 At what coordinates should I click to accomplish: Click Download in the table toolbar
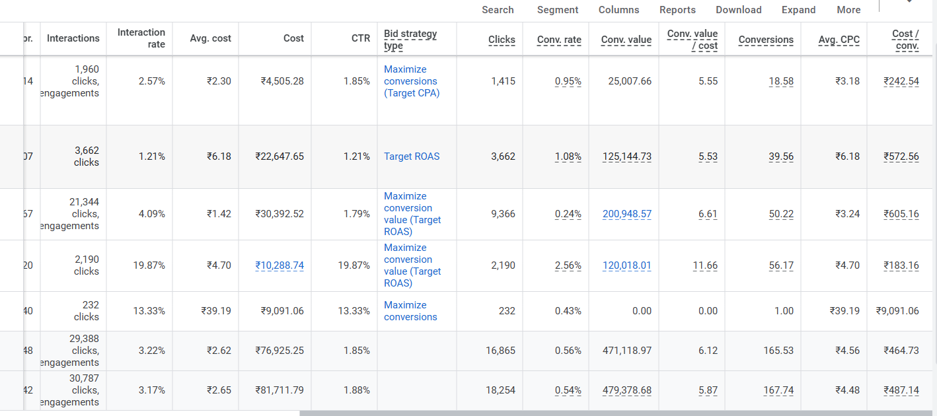tap(738, 10)
